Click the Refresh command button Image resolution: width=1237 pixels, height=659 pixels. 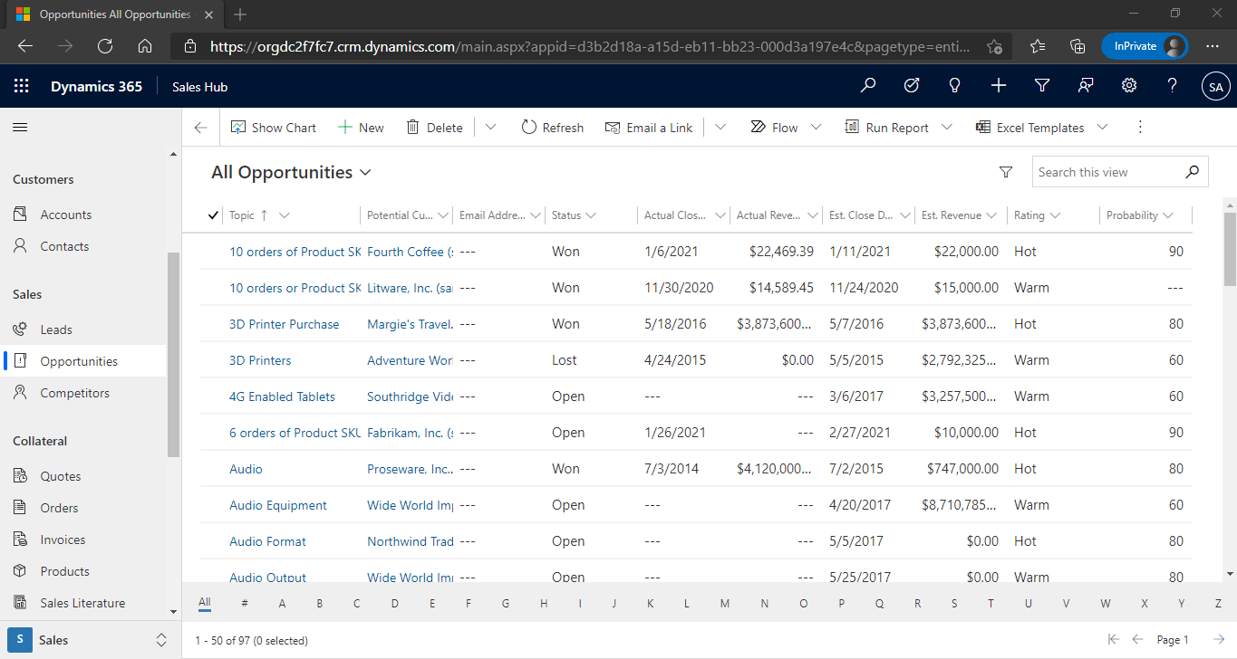(x=553, y=128)
